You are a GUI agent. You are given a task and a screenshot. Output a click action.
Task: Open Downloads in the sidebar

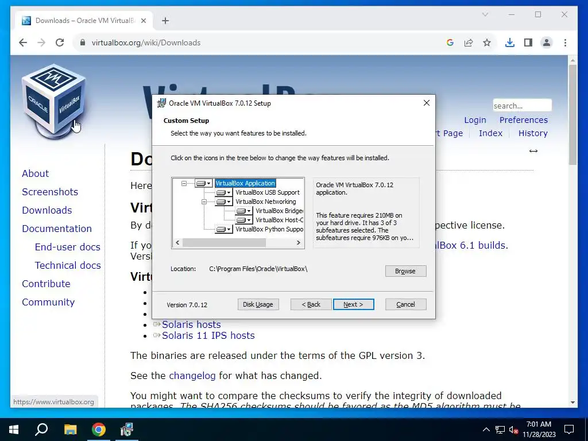coord(47,210)
